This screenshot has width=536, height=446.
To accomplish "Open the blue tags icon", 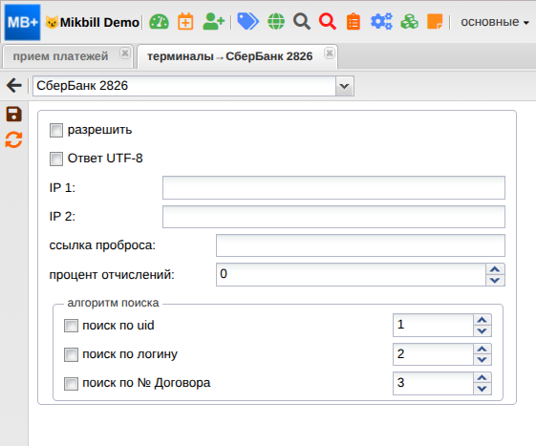I will 247,22.
